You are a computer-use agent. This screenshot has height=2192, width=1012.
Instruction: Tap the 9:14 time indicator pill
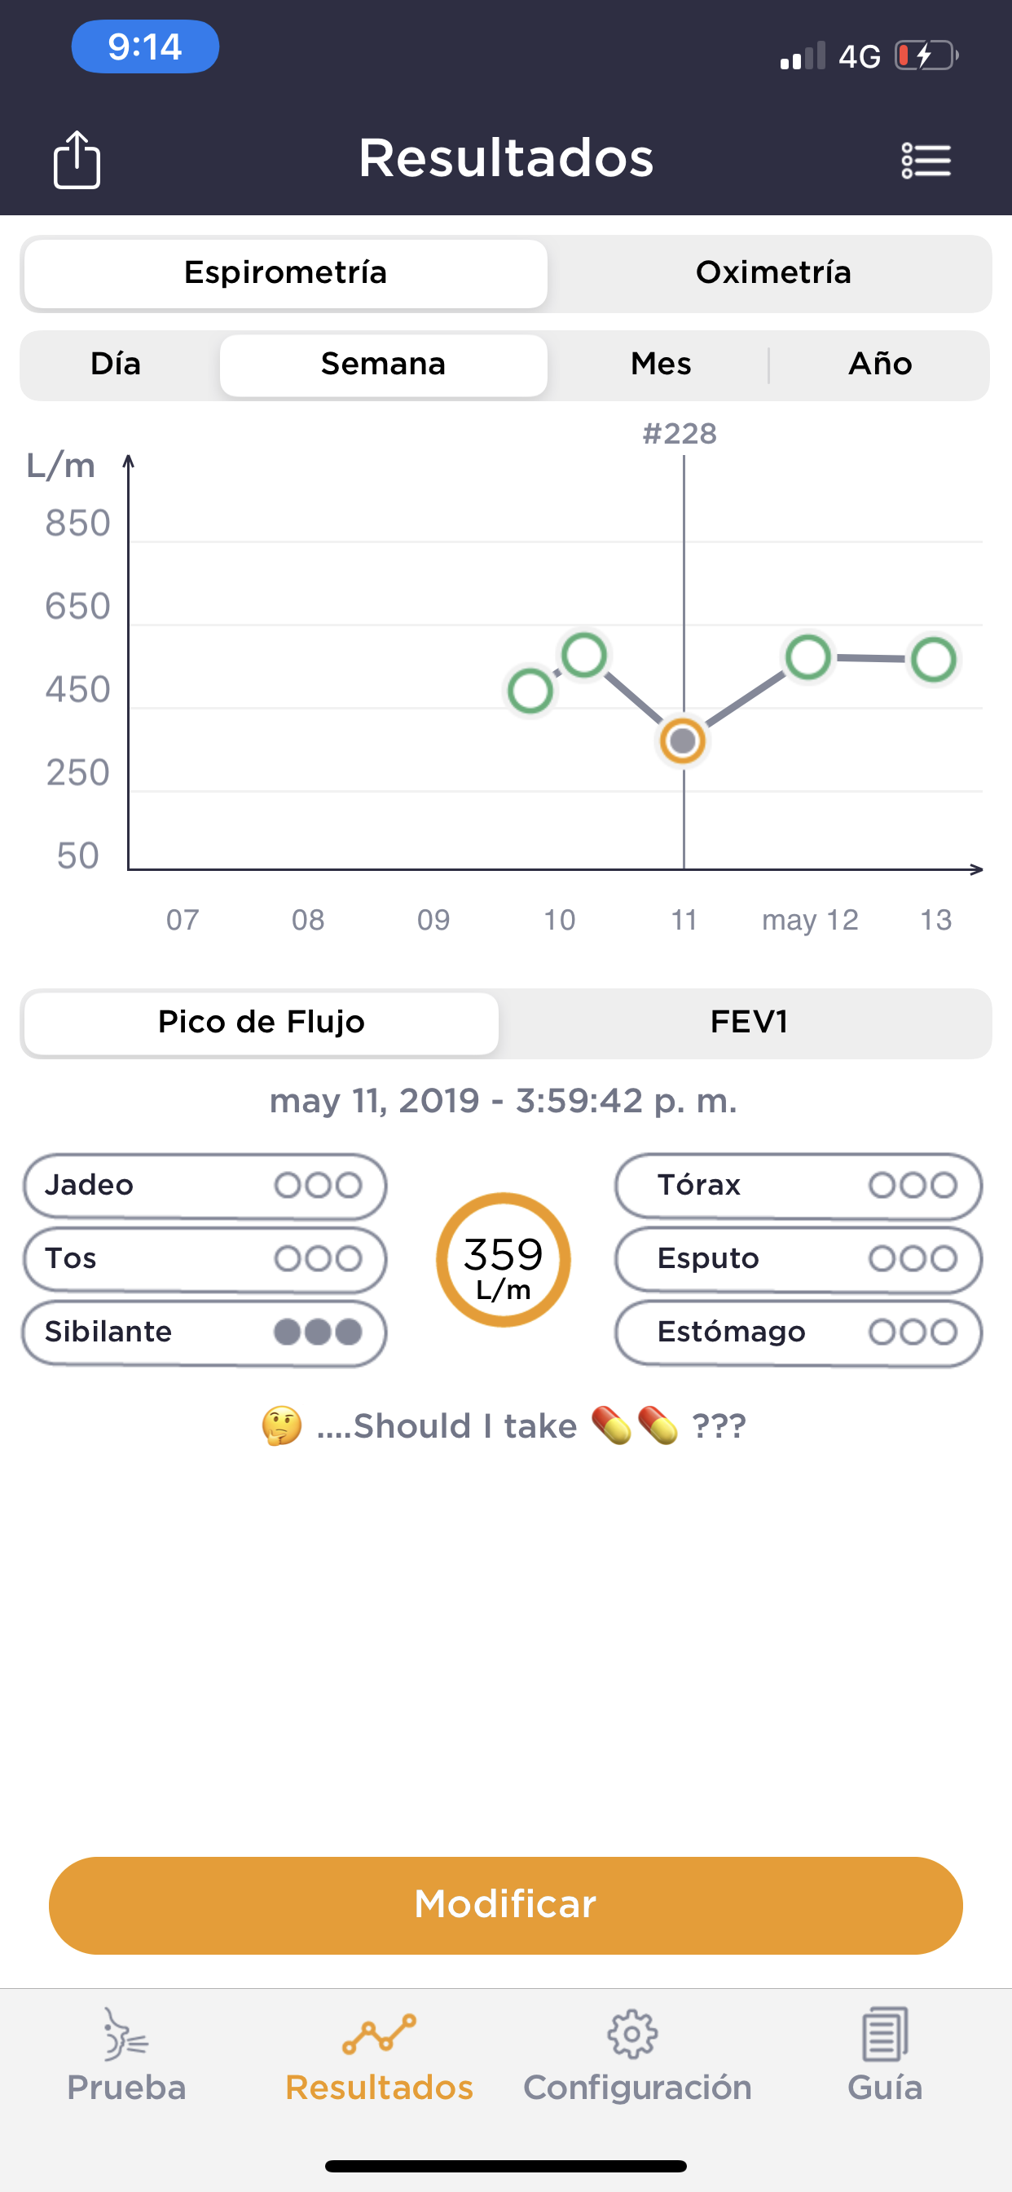pyautogui.click(x=145, y=46)
